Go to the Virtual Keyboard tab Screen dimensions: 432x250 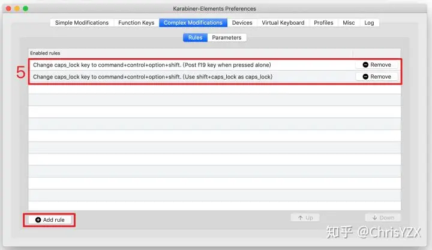click(283, 23)
